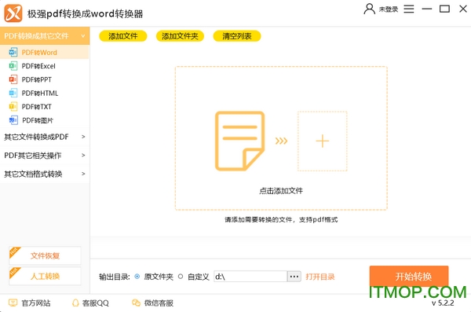Click the PDF转图片 image icon
This screenshot has width=471, height=312.
coord(13,120)
